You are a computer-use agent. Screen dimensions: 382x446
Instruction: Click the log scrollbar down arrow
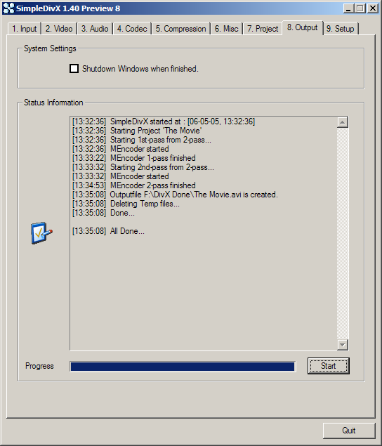pos(343,345)
